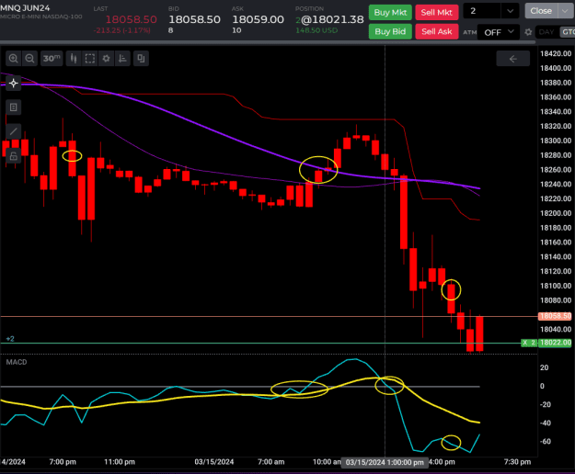575x474 pixels.
Task: Click the zoom out magnifier icon
Action: click(x=29, y=59)
